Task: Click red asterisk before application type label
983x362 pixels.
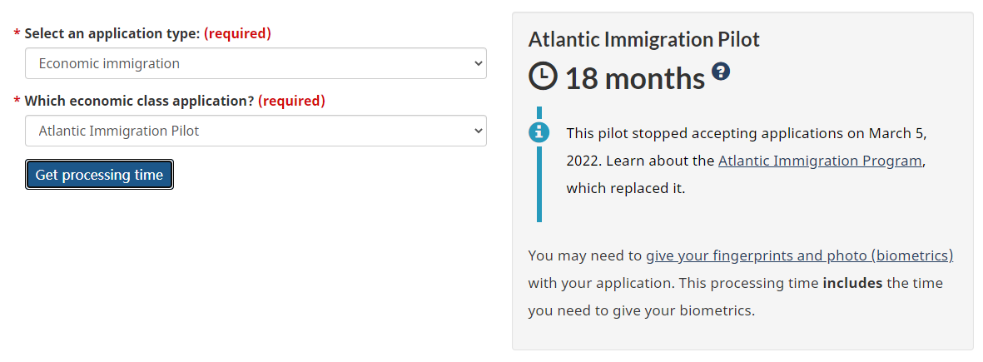Action: point(17,35)
